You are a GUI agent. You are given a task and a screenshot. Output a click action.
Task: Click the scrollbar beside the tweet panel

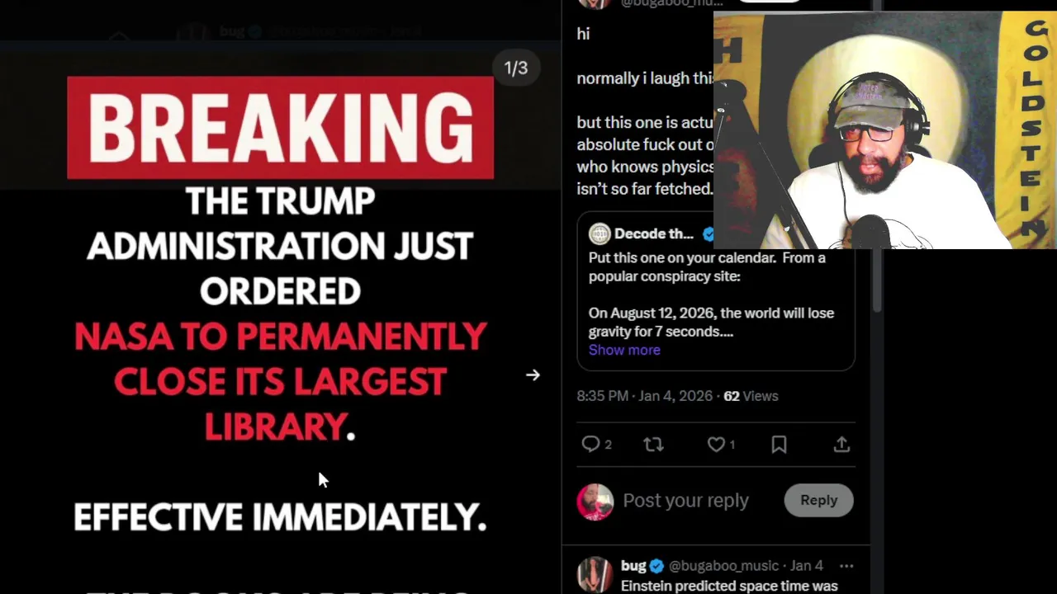876,280
